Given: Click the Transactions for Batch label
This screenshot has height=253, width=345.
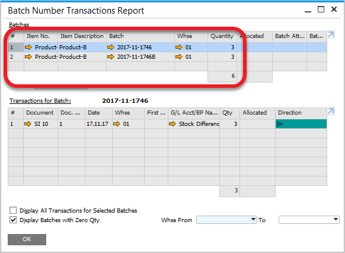Looking at the screenshot, I should [x=40, y=101].
